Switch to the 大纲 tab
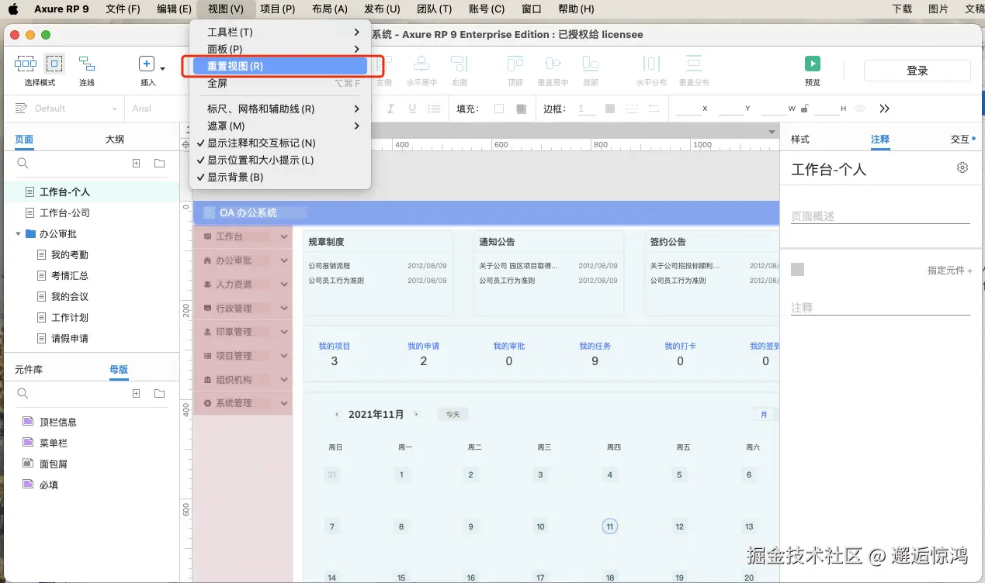This screenshot has width=985, height=583. tap(115, 140)
